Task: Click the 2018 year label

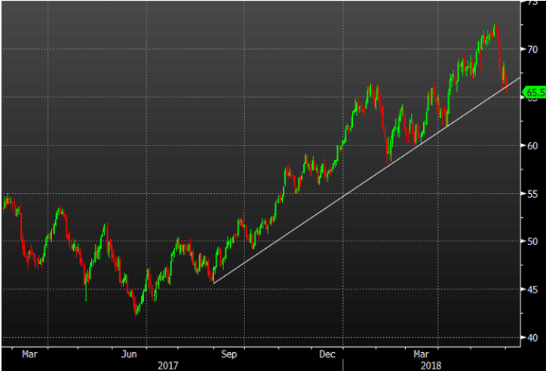Action: [x=432, y=364]
